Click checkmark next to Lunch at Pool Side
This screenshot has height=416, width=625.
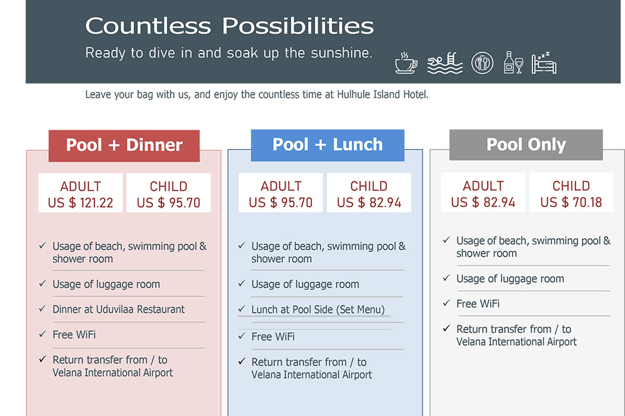pos(241,309)
